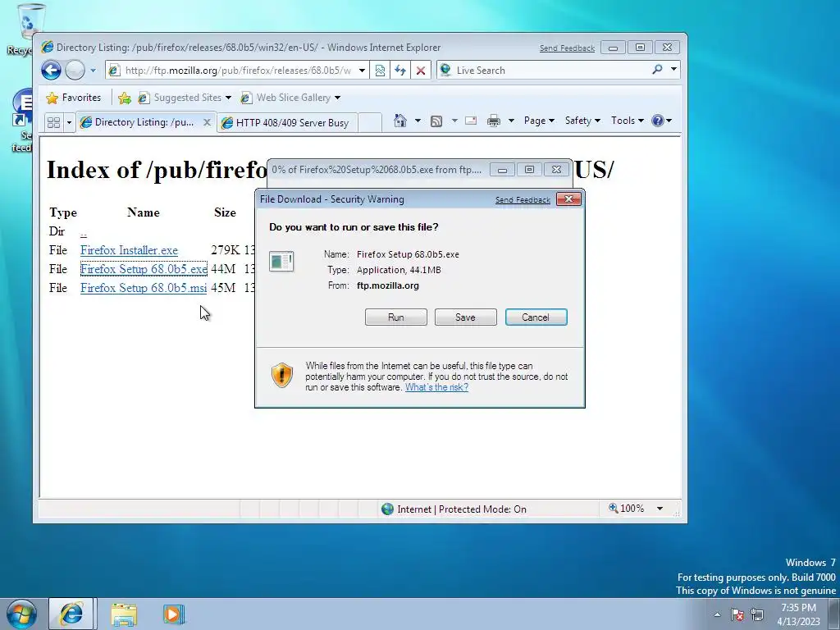Stop loading with the red X icon

pyautogui.click(x=421, y=71)
